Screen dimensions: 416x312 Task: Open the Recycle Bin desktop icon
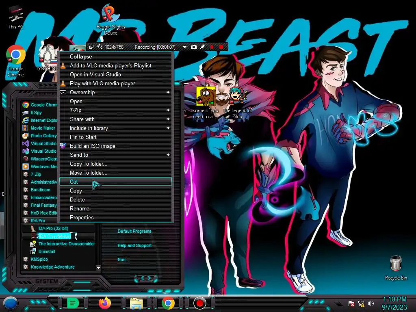(x=396, y=268)
